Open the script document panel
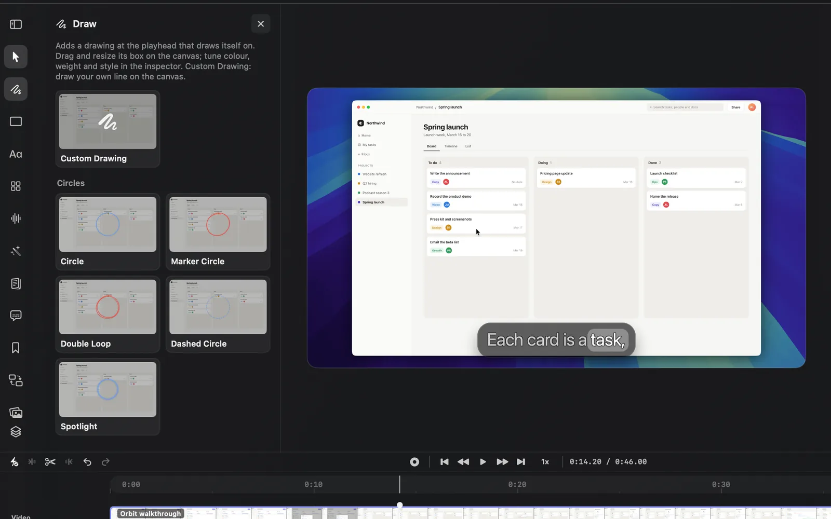This screenshot has height=519, width=831. coord(16,283)
